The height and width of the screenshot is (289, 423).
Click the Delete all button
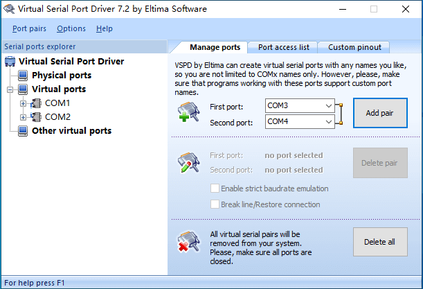pyautogui.click(x=380, y=242)
